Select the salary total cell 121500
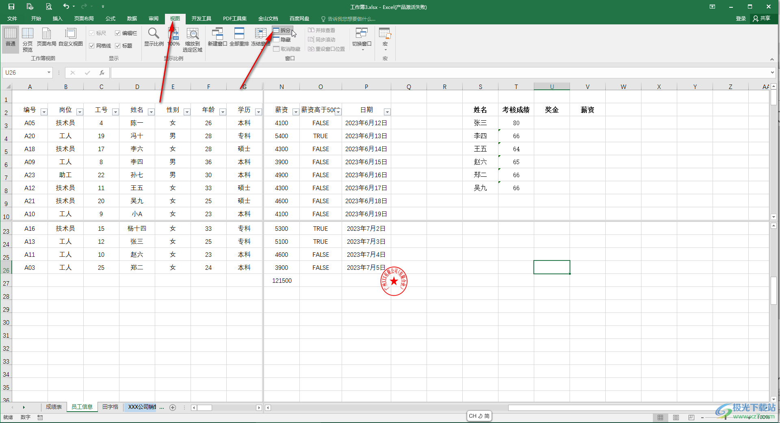This screenshot has width=780, height=423. (x=282, y=280)
